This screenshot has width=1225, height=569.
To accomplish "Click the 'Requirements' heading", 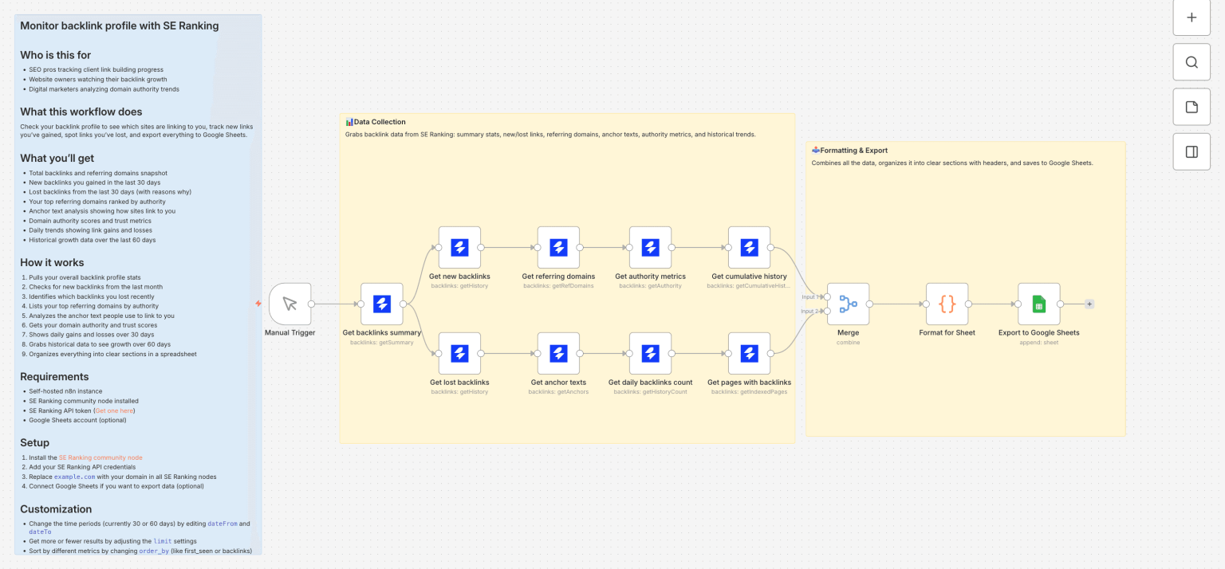I will click(x=54, y=376).
